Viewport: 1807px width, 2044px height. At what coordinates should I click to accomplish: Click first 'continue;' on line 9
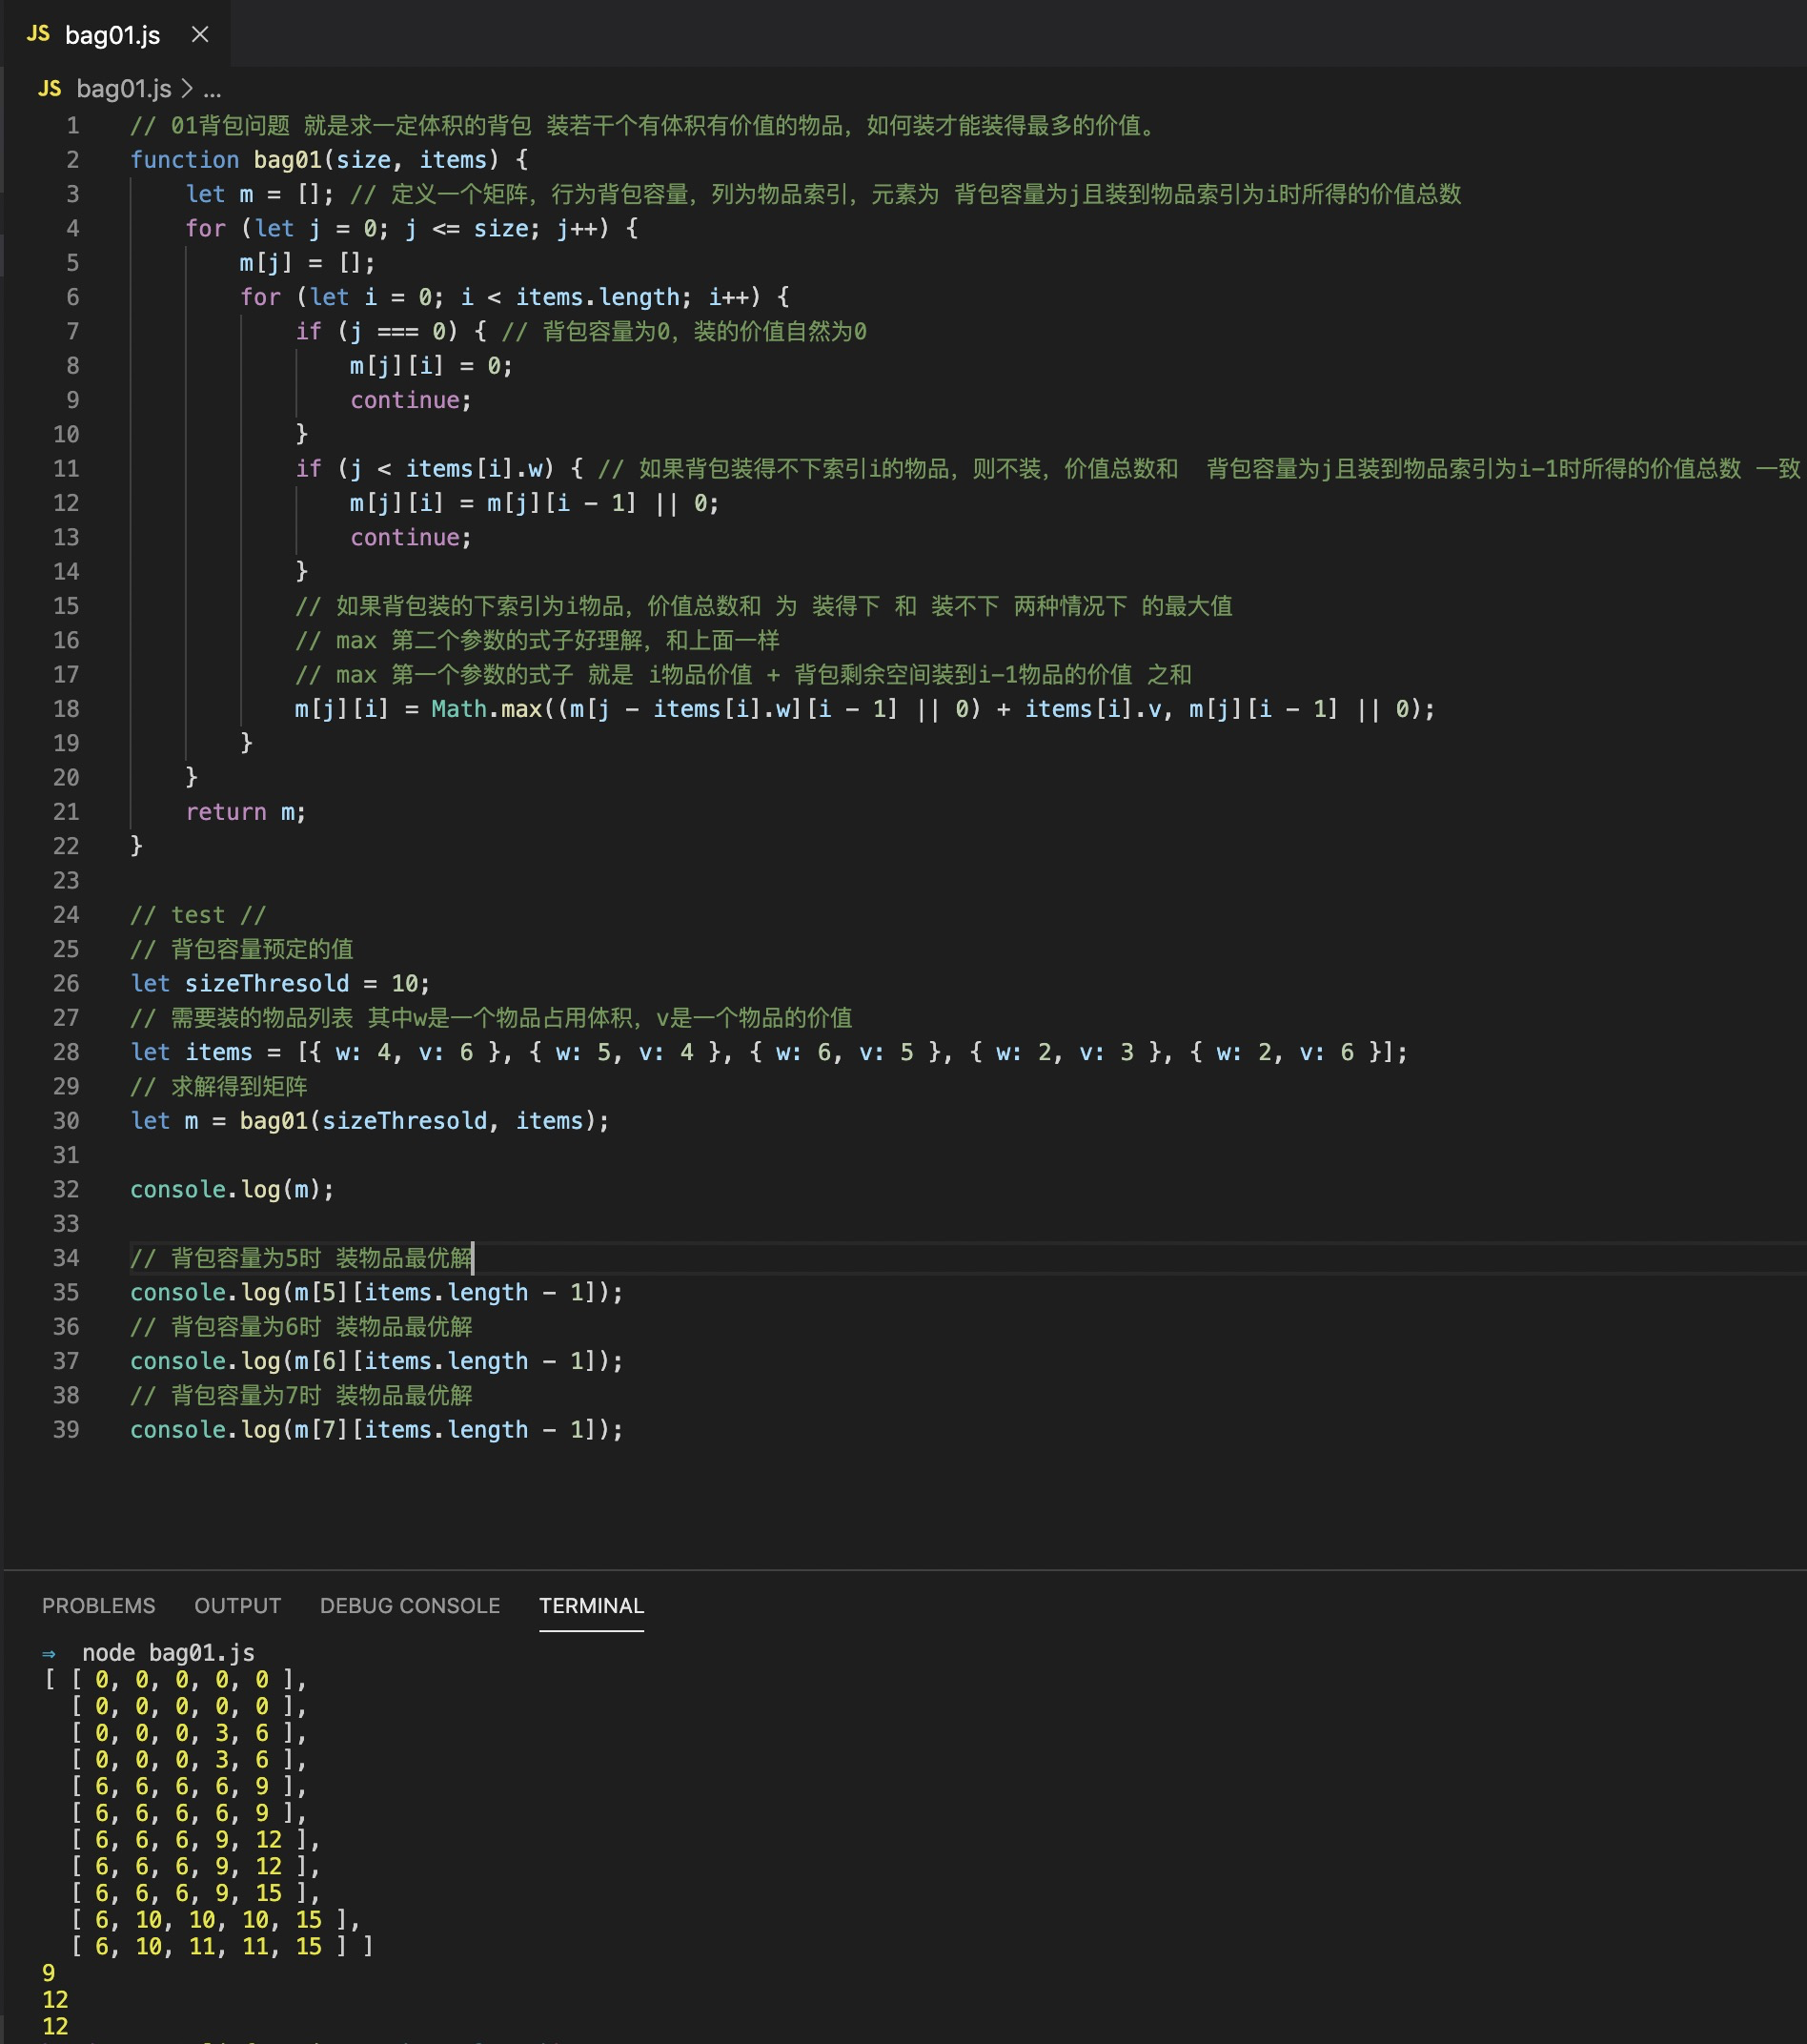click(411, 400)
